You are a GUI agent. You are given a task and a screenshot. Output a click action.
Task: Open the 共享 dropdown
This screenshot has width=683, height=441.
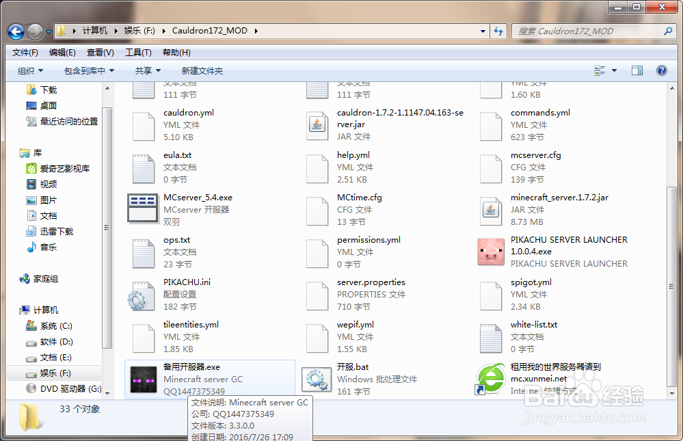[148, 70]
